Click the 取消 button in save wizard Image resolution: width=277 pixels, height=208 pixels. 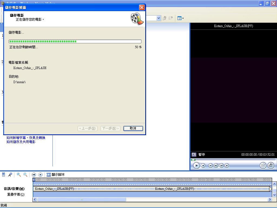point(133,128)
